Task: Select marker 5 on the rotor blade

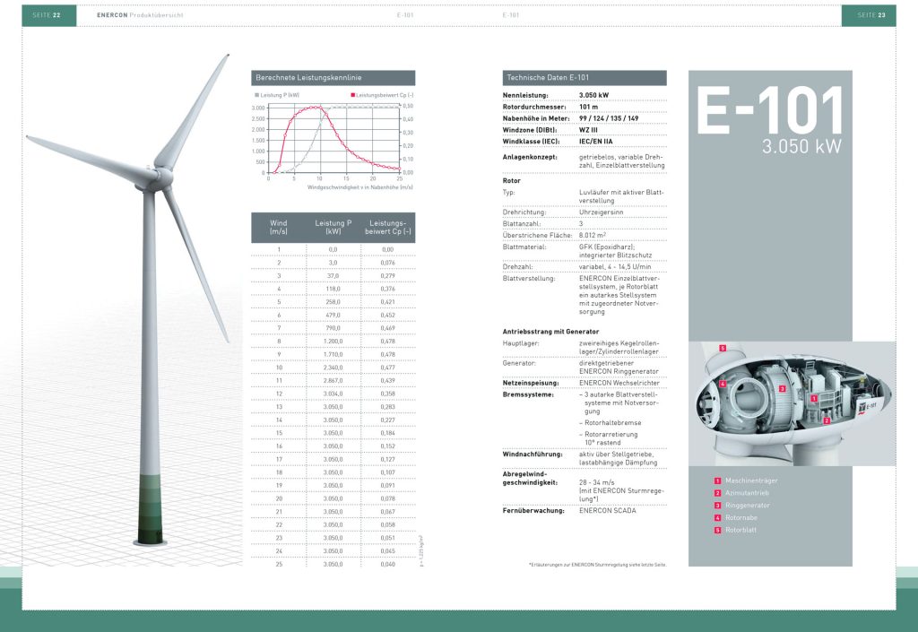Action: click(723, 348)
